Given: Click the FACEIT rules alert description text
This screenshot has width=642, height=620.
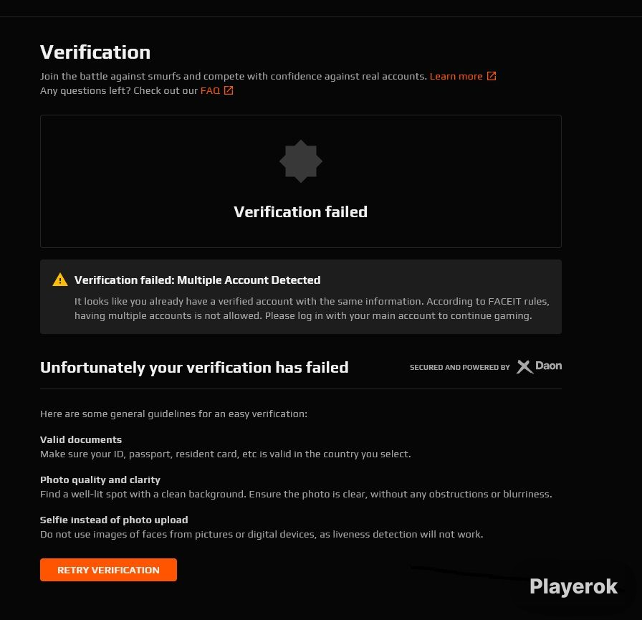Looking at the screenshot, I should pos(312,308).
